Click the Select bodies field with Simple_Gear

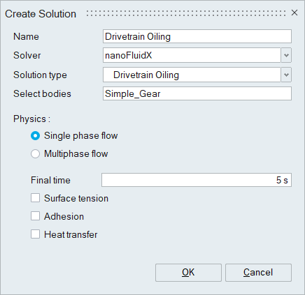coord(197,93)
